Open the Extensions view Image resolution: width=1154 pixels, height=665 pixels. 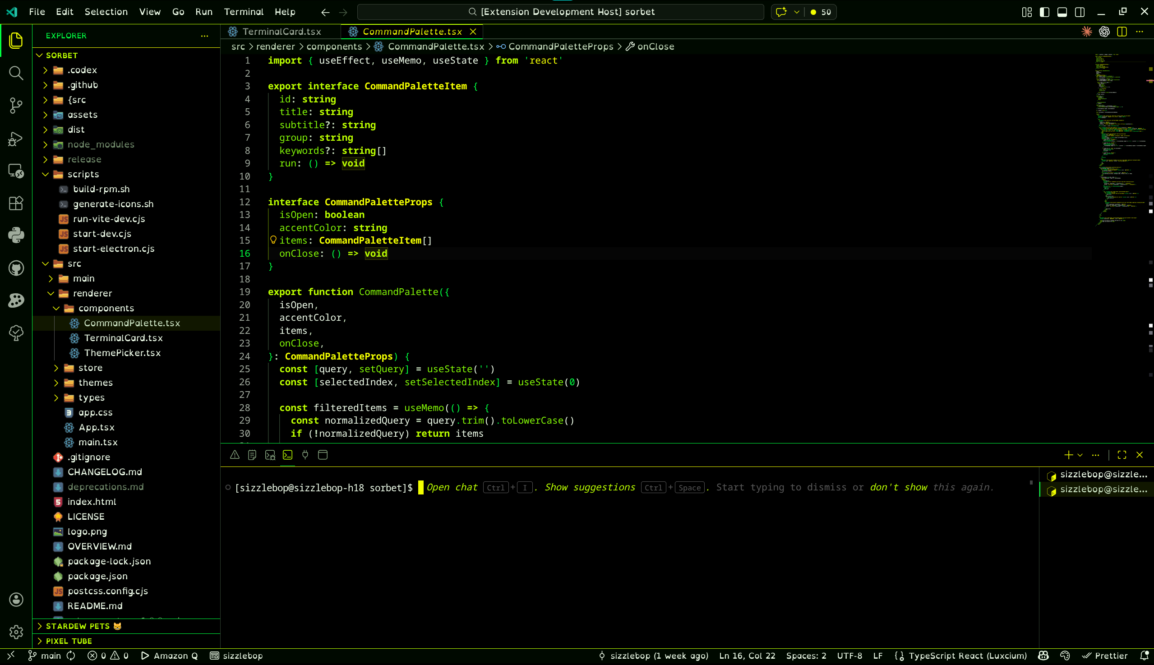click(x=16, y=203)
